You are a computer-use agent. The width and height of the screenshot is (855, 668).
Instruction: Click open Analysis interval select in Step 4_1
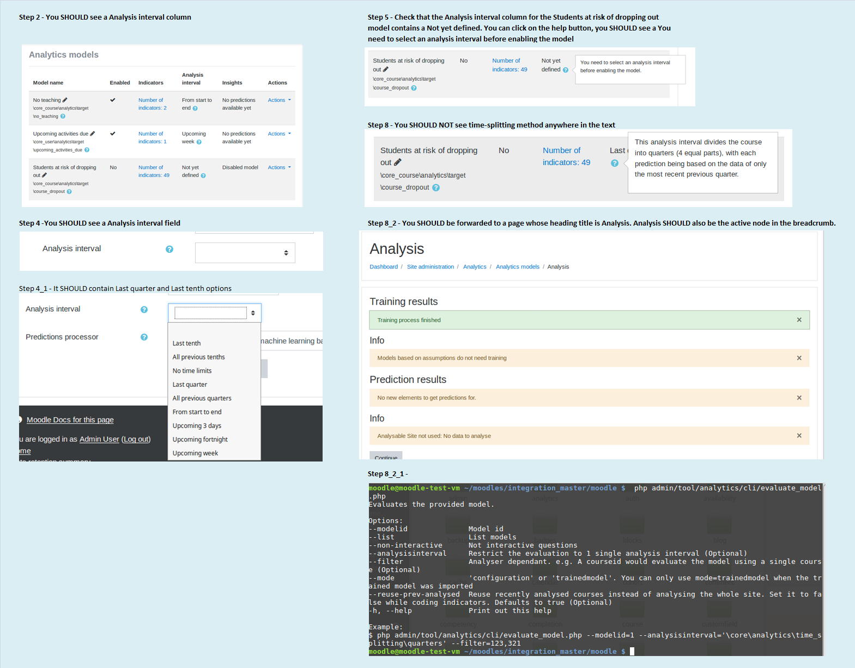[x=215, y=313]
